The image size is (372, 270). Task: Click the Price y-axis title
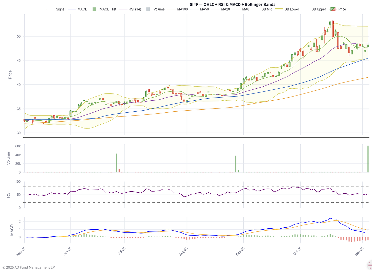click(10, 75)
